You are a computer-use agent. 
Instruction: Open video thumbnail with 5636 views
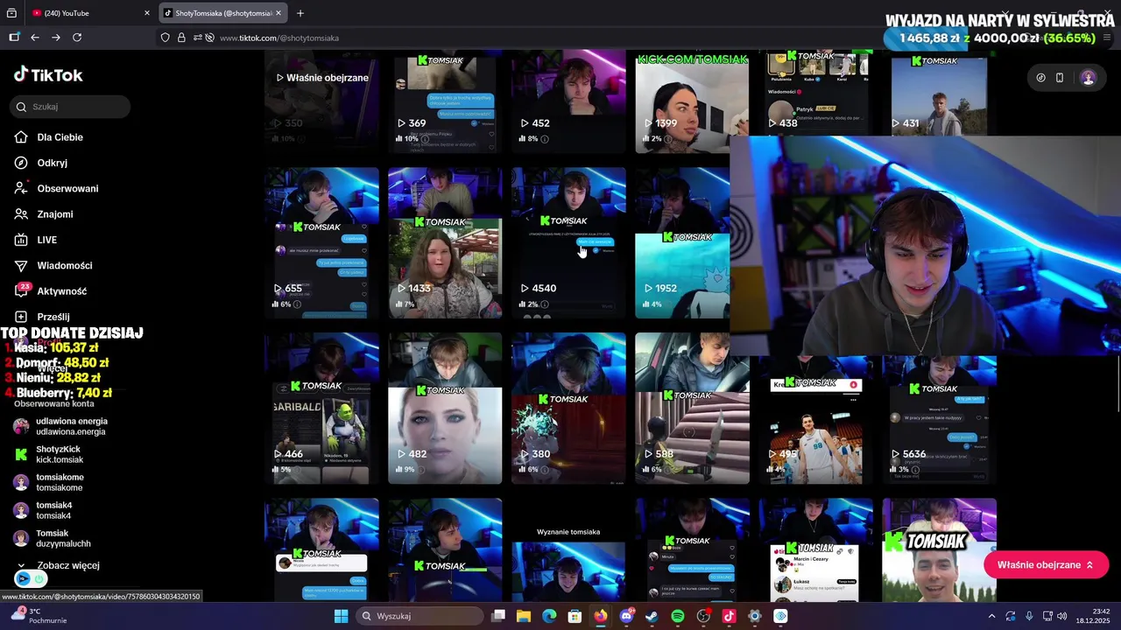[939, 420]
